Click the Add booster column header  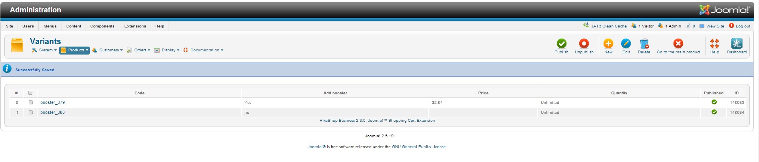(x=335, y=93)
